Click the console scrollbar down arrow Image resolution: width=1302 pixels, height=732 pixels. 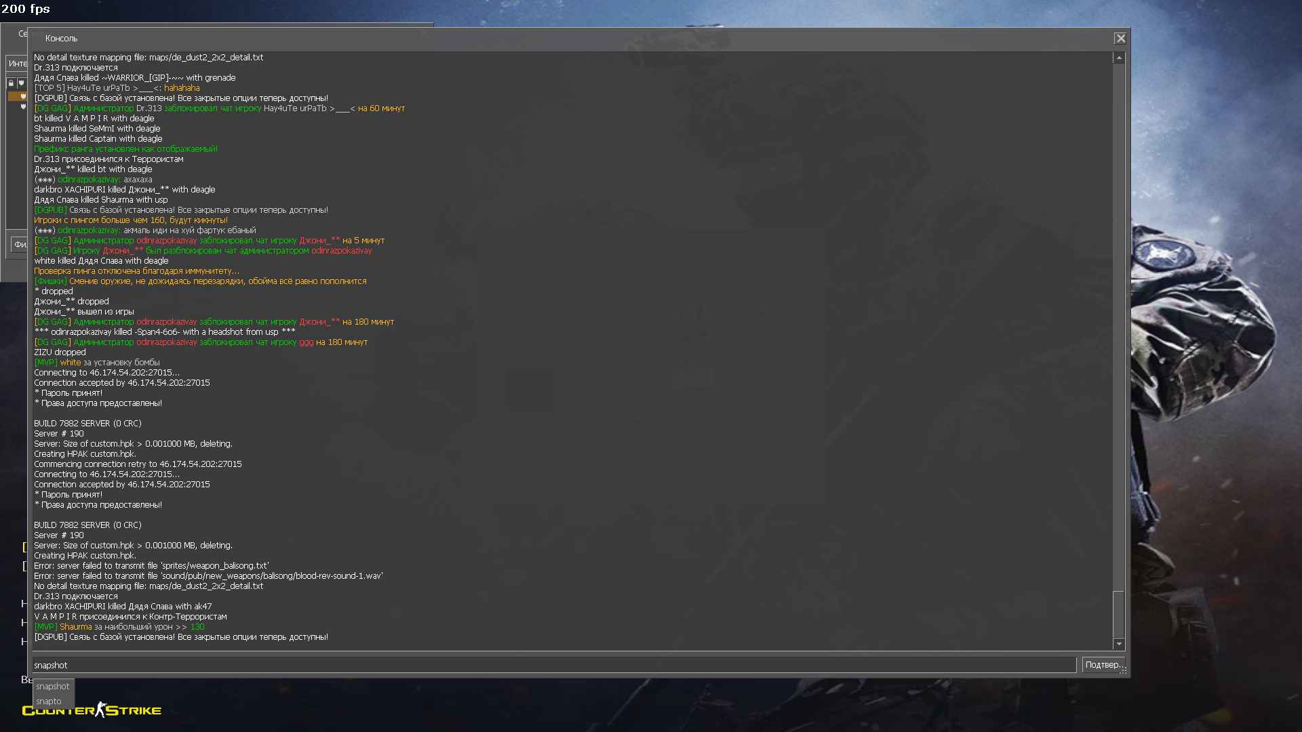1119,644
